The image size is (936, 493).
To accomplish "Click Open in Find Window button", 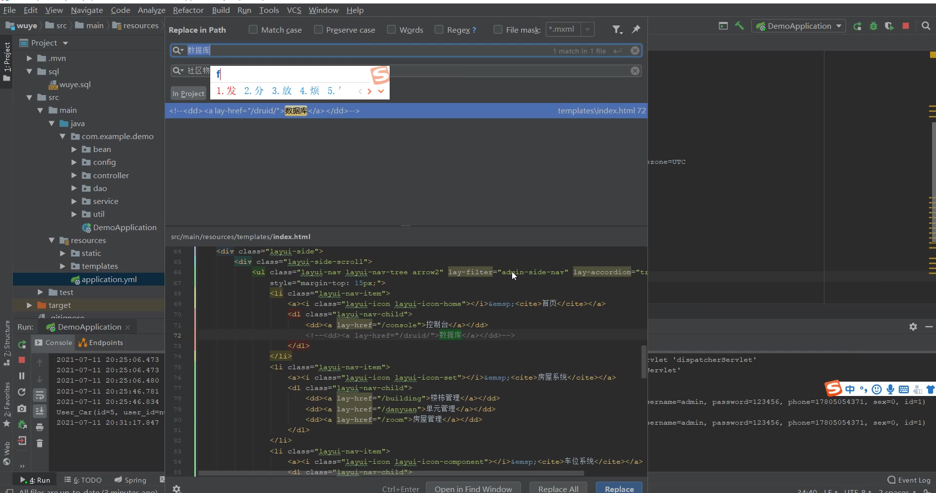I will pyautogui.click(x=473, y=488).
